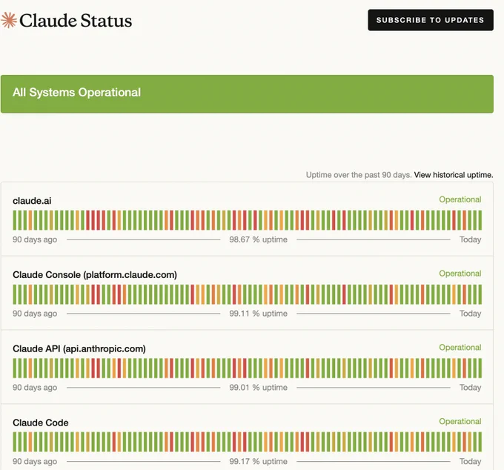Click the Operational status of Claude Console
The image size is (504, 470).
pyautogui.click(x=460, y=274)
